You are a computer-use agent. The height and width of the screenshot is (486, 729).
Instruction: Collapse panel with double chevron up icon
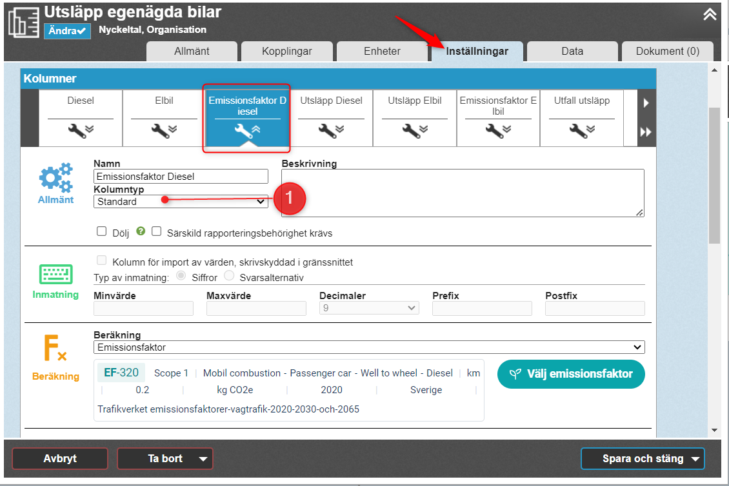[710, 15]
